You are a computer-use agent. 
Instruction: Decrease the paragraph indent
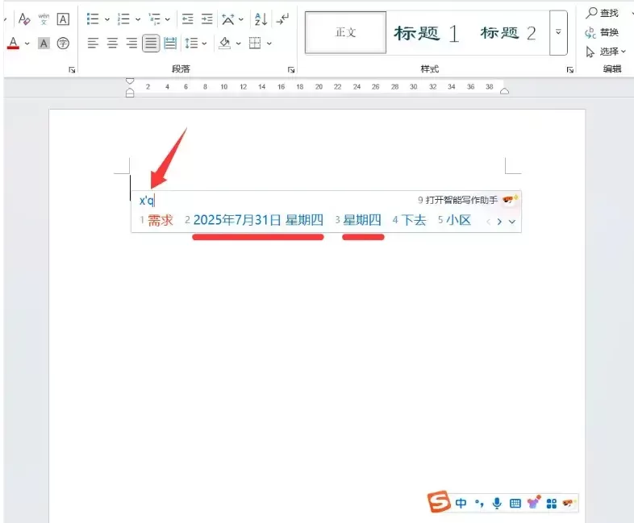click(x=187, y=19)
